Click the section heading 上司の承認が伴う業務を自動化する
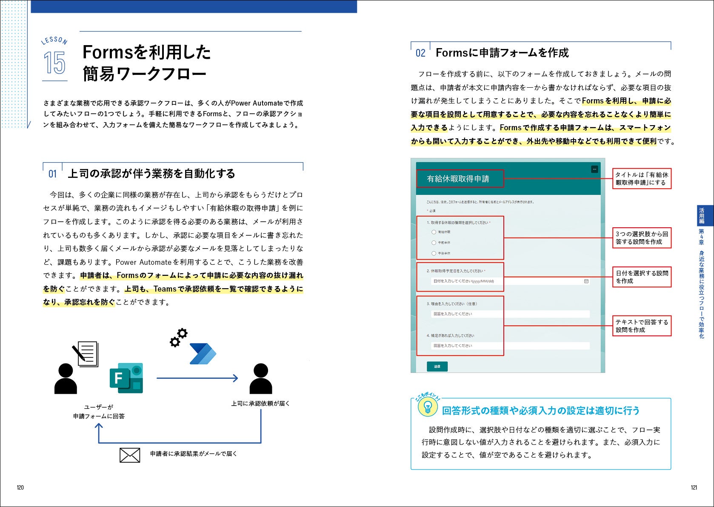This screenshot has width=714, height=507. click(151, 173)
